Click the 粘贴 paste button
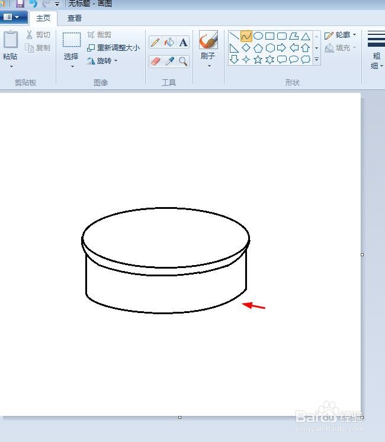Viewport: 385px width, 442px height. (11, 45)
